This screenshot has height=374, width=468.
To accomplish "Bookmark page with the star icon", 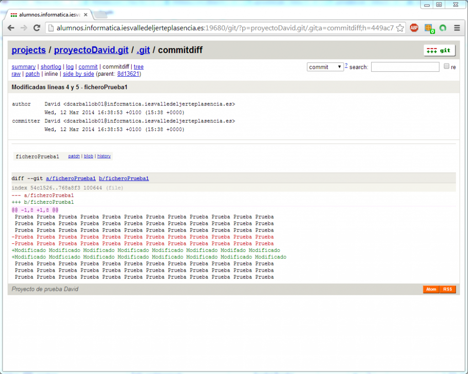I will pos(400,28).
